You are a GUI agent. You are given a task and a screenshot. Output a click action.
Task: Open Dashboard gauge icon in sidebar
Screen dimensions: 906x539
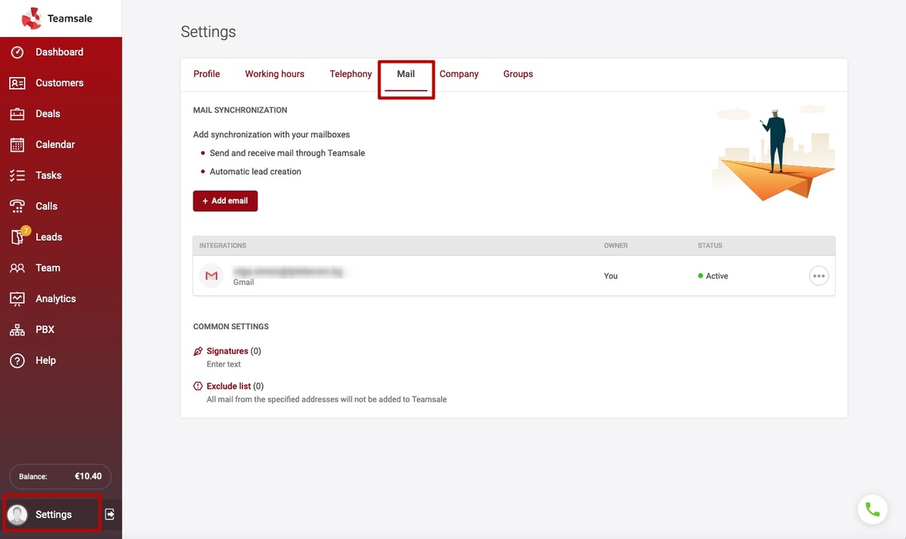tap(17, 52)
